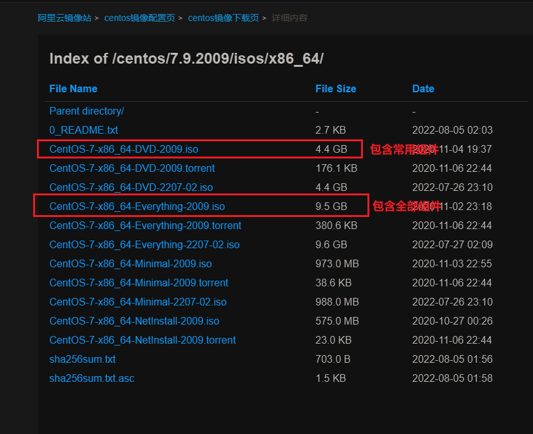Download CentOS-7-x86_64-DVD-2207-02.iso
This screenshot has height=434, width=533.
click(x=131, y=187)
